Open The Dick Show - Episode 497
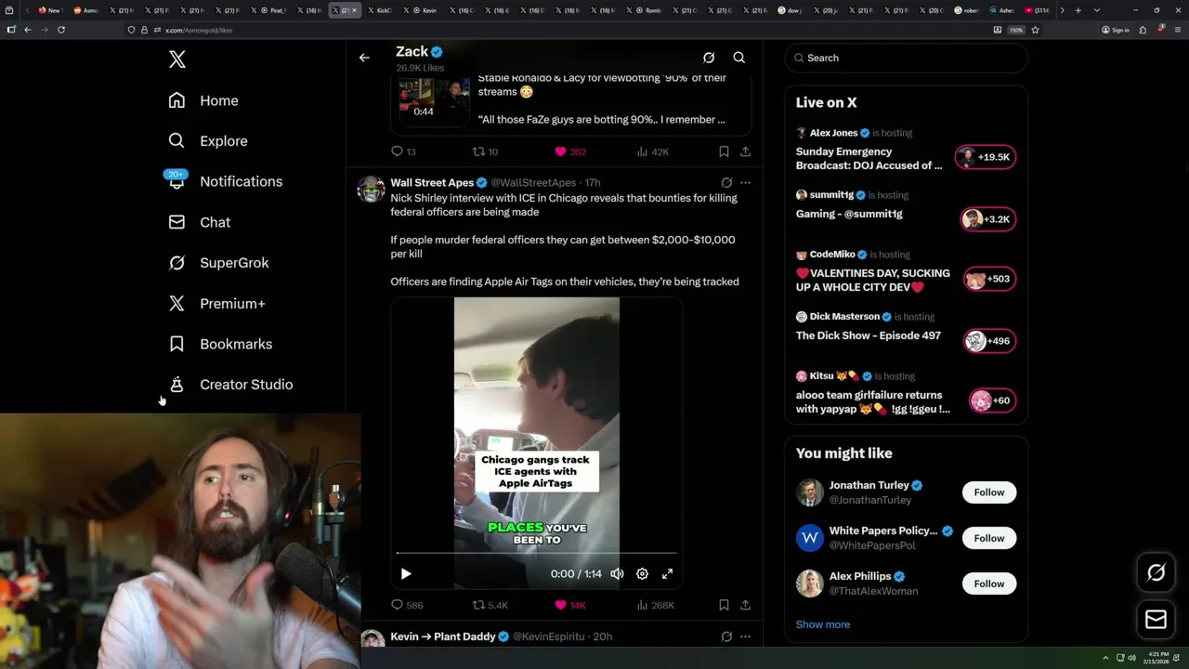Image resolution: width=1189 pixels, height=669 pixels. (x=869, y=335)
